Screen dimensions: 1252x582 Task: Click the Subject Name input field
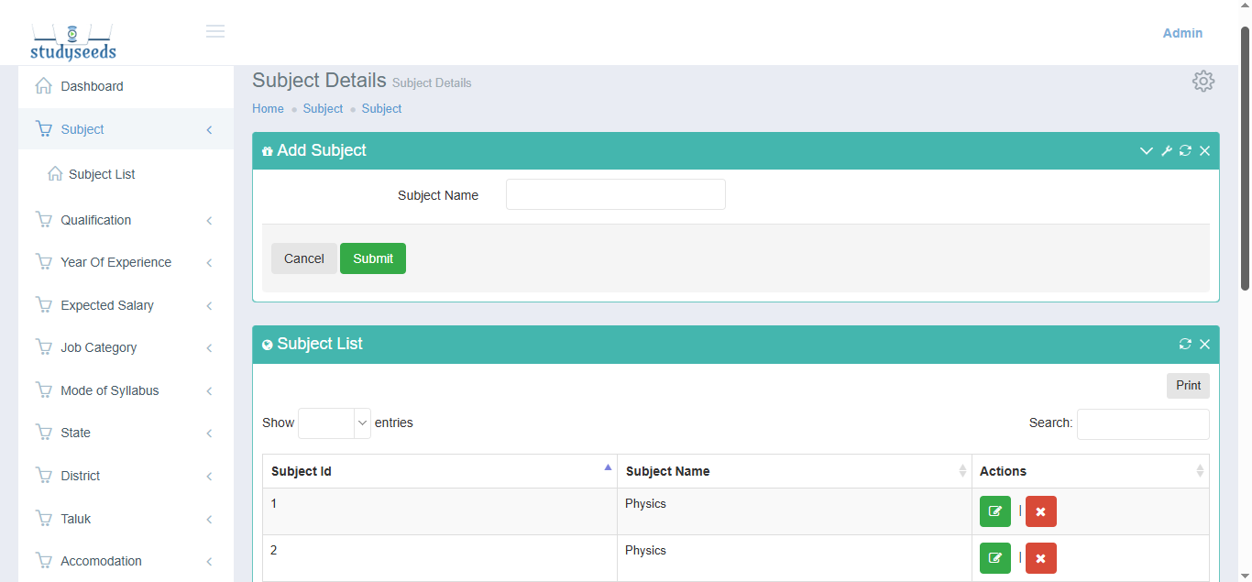[x=615, y=194]
